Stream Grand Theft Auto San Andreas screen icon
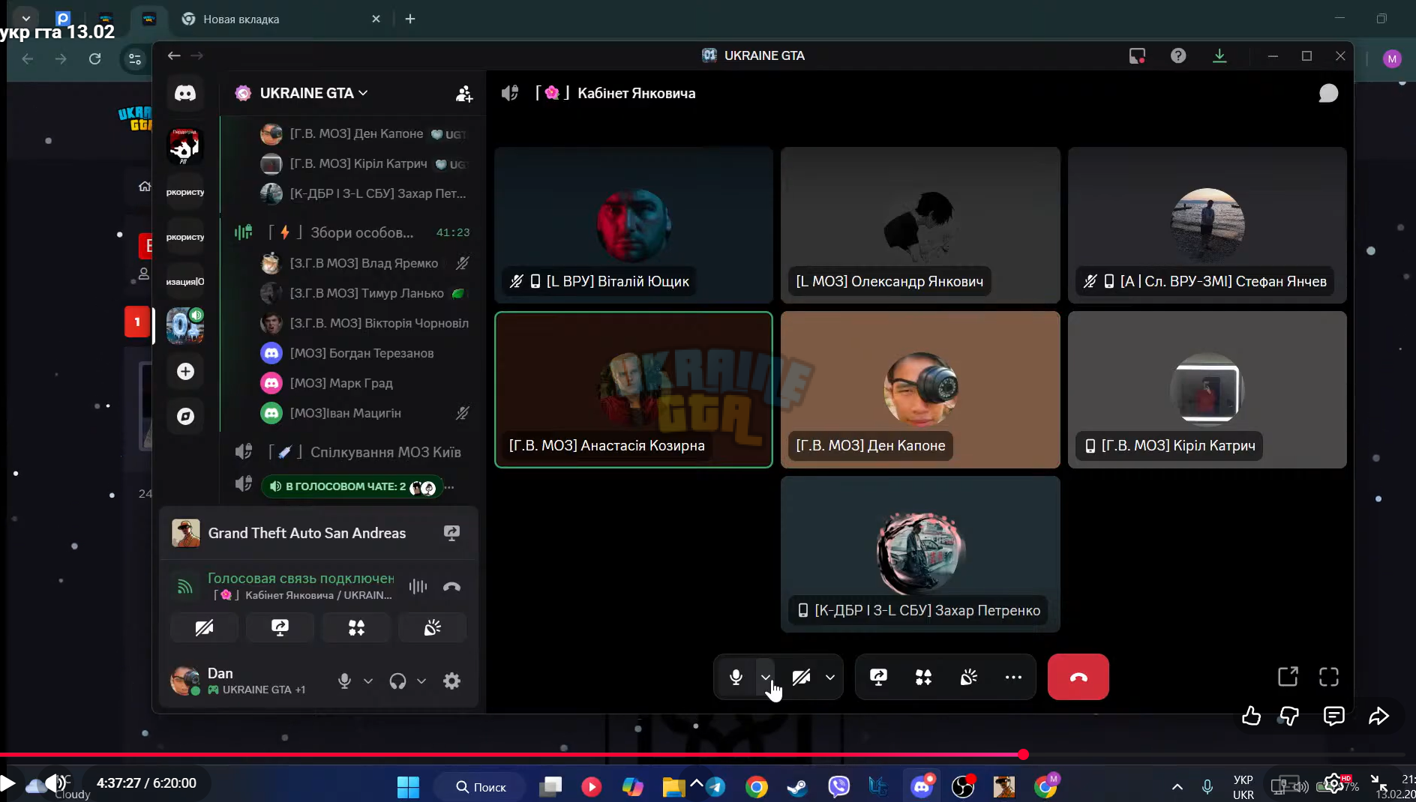 [x=451, y=533]
